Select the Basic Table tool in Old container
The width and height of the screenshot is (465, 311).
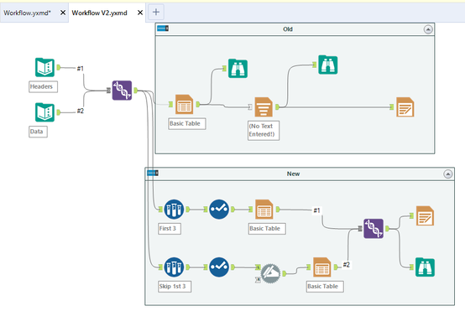[x=184, y=104]
